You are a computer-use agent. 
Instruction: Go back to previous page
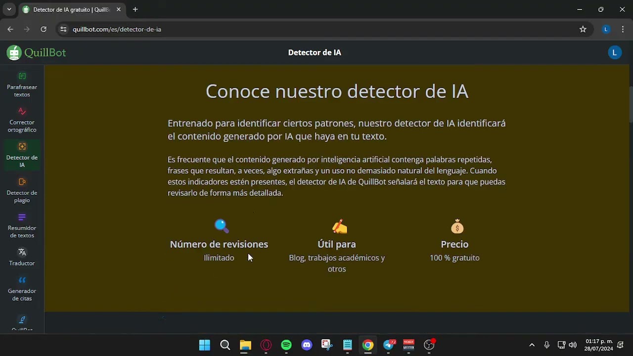(x=10, y=29)
